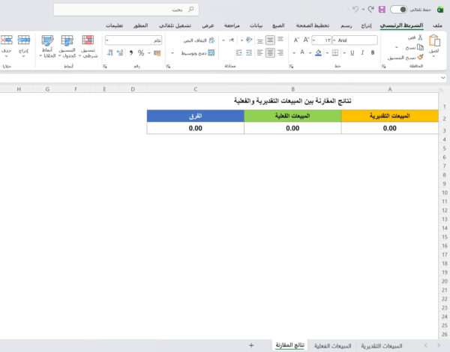This screenshot has width=450, height=352.
Task: Add a new sheet with plus icon
Action: 251,345
